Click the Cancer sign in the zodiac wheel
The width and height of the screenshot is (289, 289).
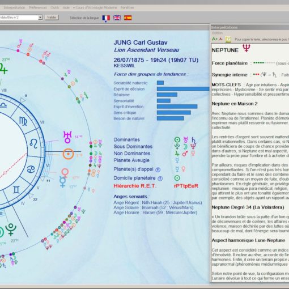pos(31,169)
